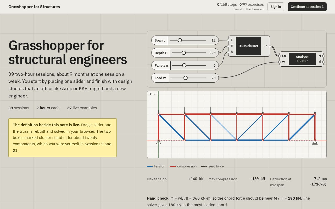Open the Grasshopper for Structures home link

pos(34,7)
